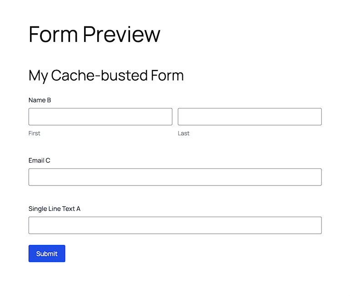Click the Form Preview page heading
Screen dimensions: 350x296
pos(94,35)
